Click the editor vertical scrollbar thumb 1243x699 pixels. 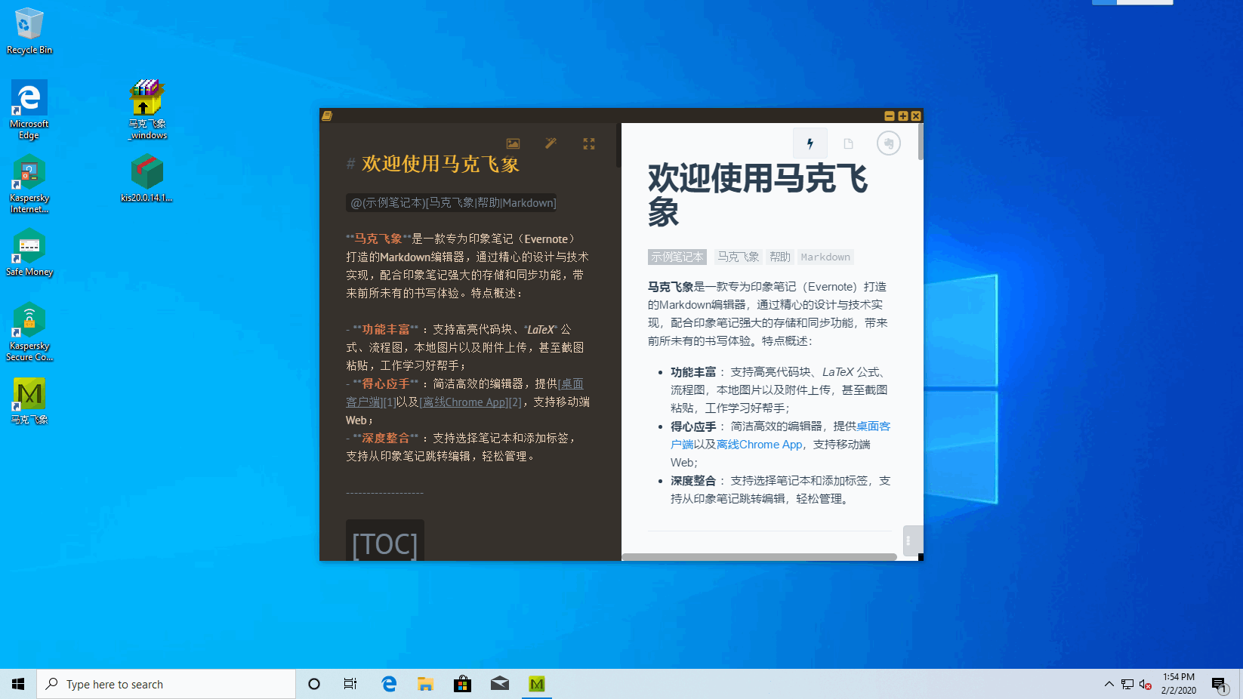point(618,145)
